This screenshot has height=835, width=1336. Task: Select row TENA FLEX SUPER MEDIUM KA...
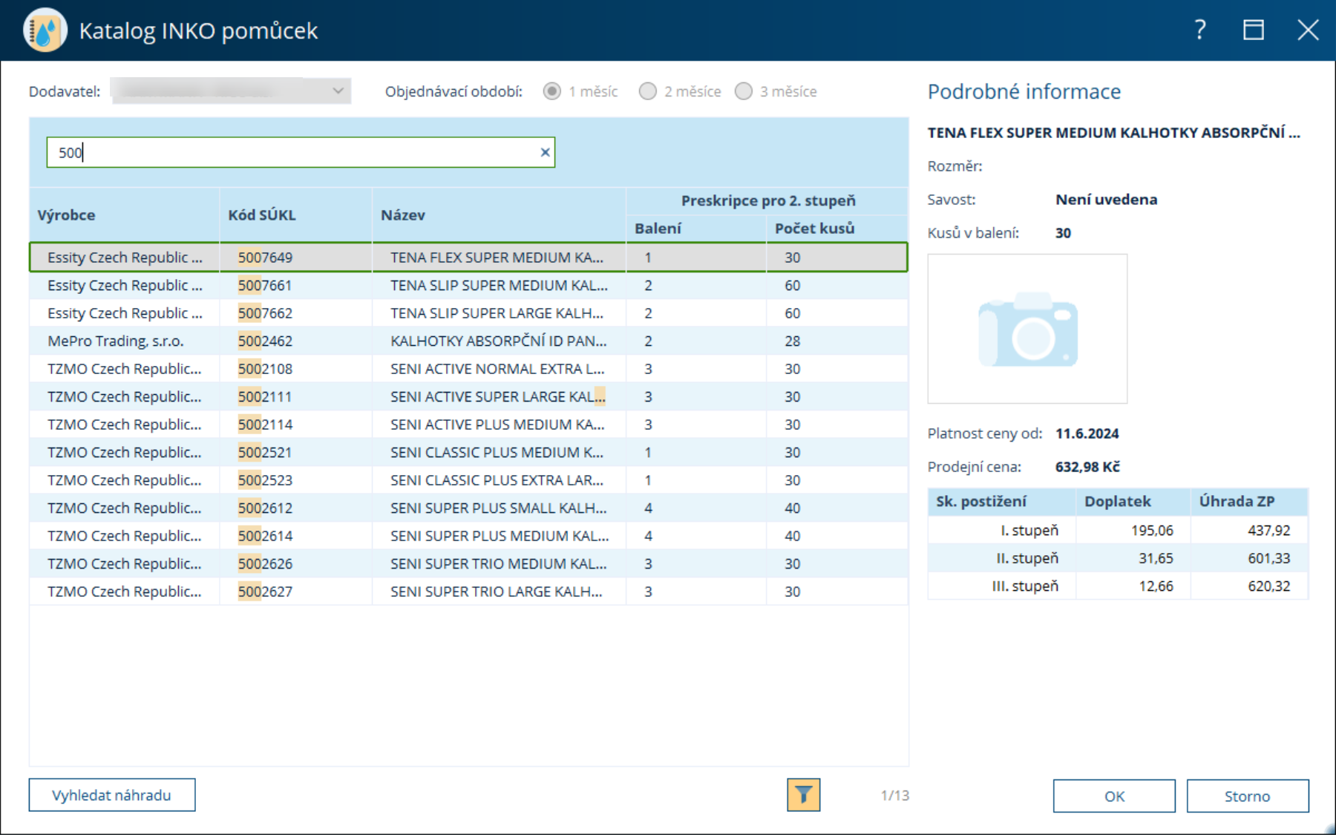468,258
